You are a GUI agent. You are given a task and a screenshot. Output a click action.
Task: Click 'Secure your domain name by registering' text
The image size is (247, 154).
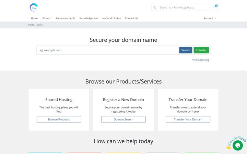pos(123,110)
